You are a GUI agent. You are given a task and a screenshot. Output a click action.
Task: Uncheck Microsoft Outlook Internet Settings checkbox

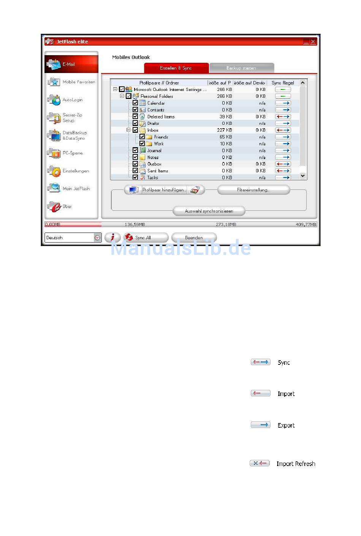coord(122,89)
